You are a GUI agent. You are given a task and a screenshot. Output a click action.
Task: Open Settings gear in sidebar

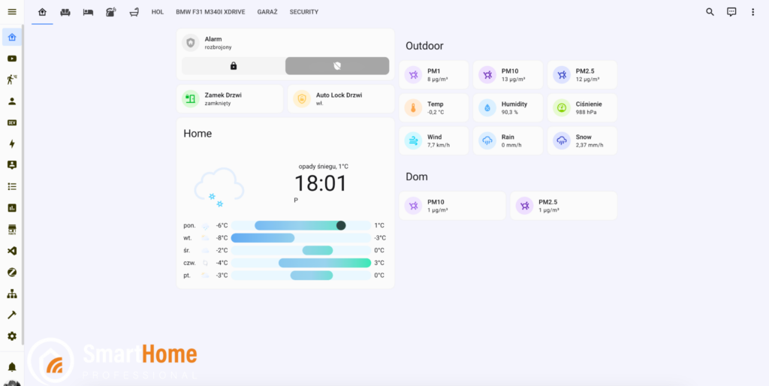click(x=12, y=336)
